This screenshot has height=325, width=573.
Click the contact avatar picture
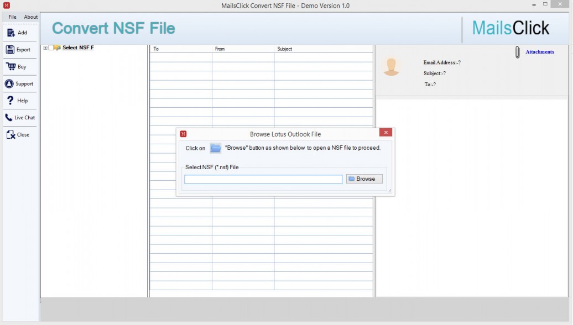click(x=391, y=66)
